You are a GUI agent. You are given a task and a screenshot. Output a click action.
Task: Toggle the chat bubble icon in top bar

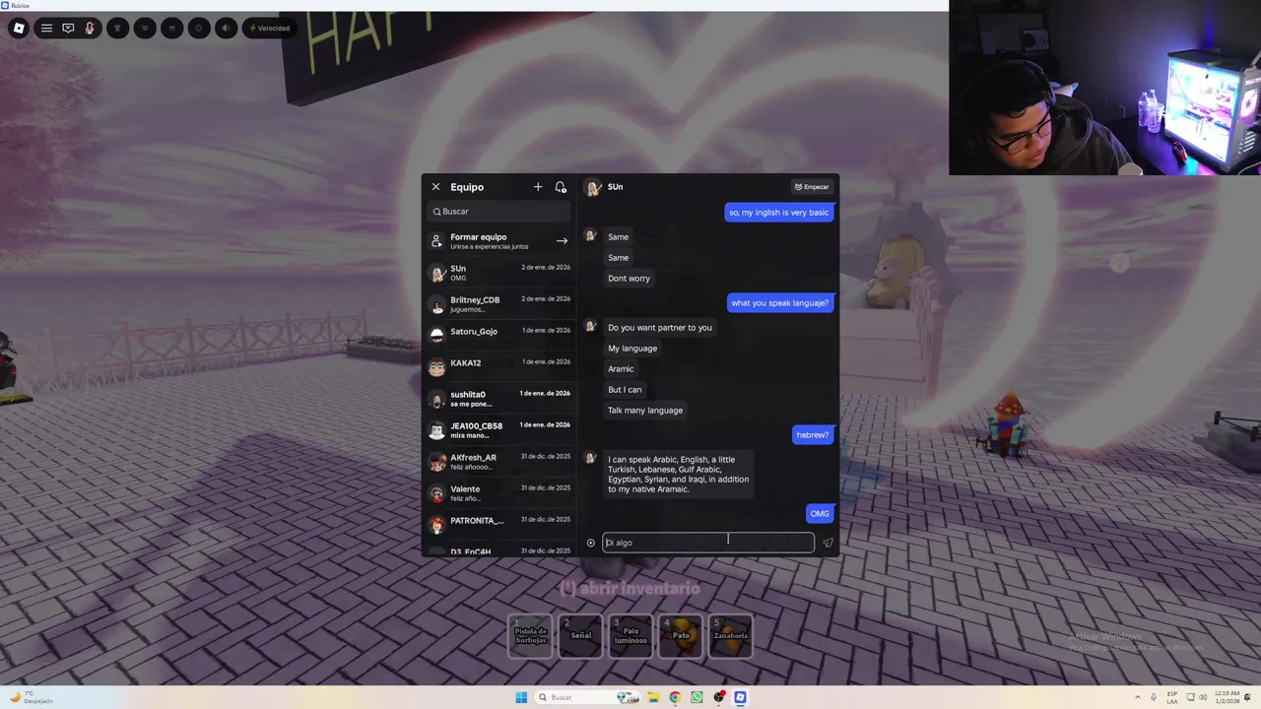click(68, 28)
